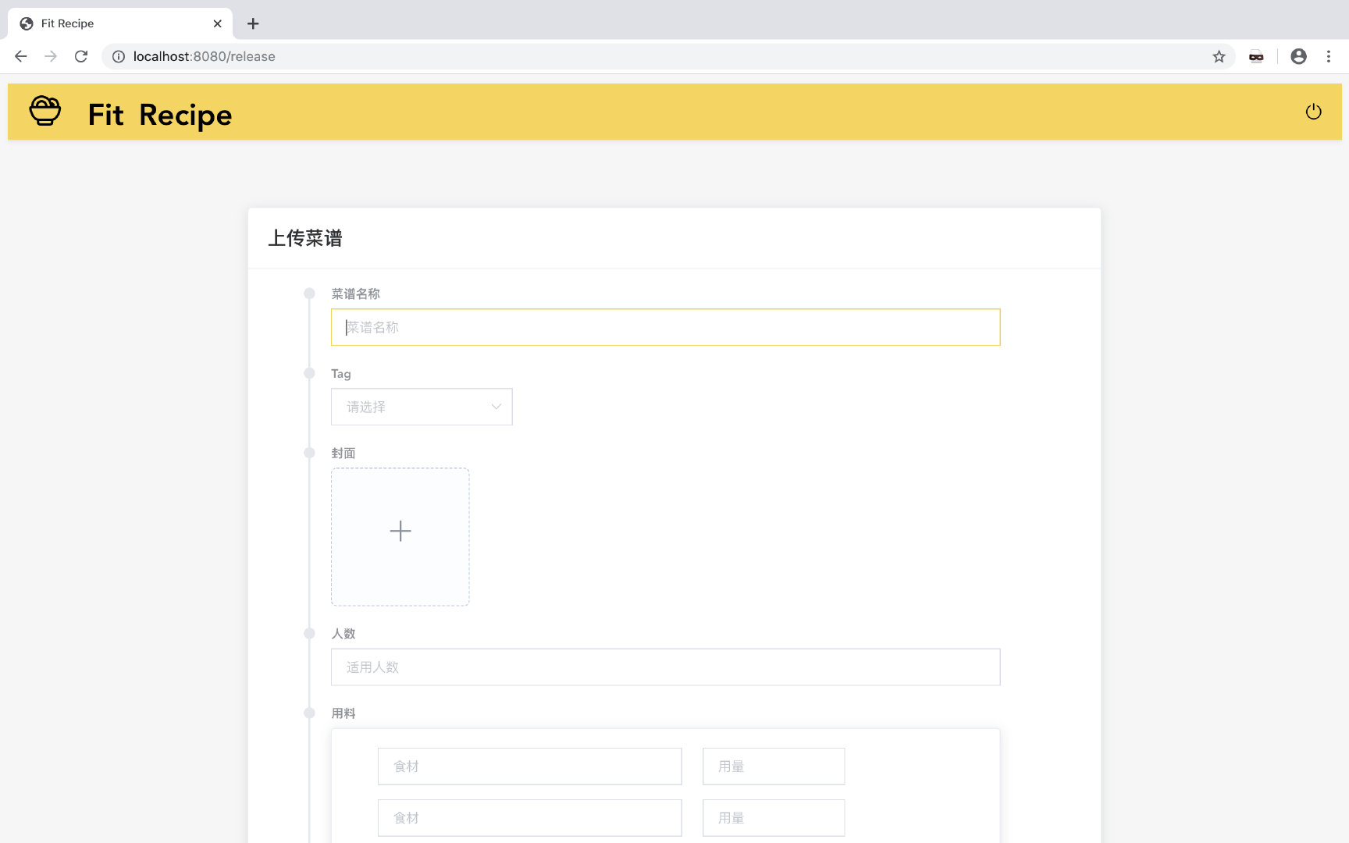Screen dimensions: 1349x843
Task: Click the first row 用量 amount field
Action: [774, 767]
